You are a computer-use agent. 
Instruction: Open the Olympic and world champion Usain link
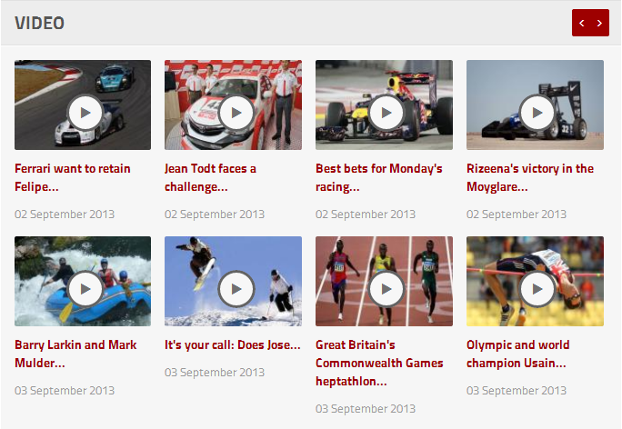coord(517,354)
